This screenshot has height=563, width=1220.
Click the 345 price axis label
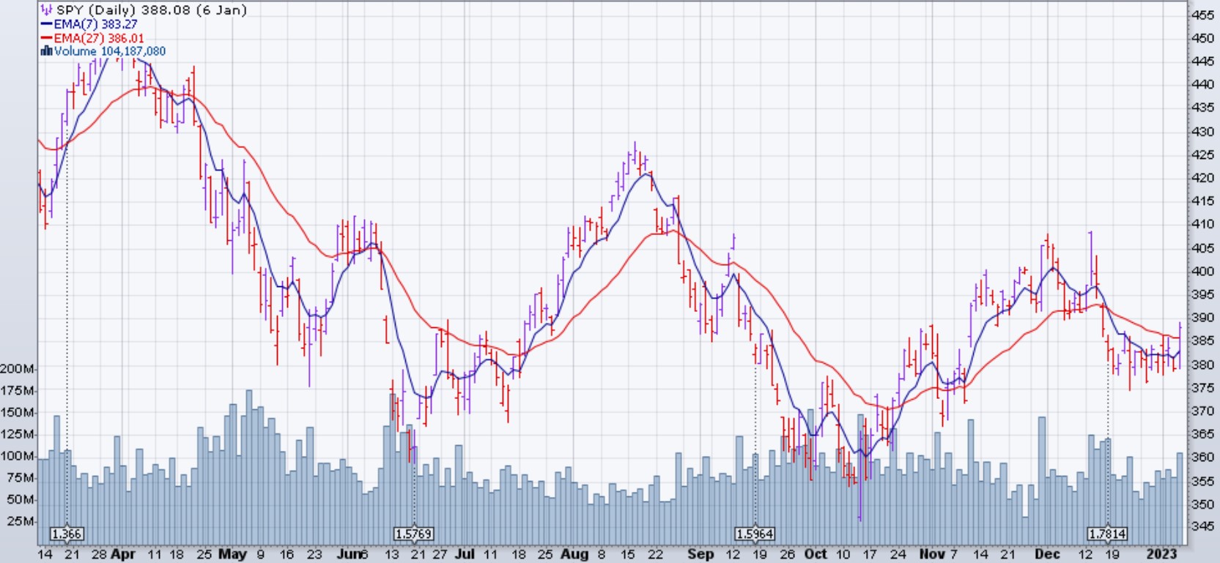click(x=1202, y=526)
